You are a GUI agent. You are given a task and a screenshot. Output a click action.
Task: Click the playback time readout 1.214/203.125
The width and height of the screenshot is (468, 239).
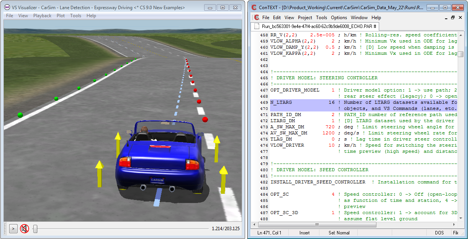click(x=226, y=229)
